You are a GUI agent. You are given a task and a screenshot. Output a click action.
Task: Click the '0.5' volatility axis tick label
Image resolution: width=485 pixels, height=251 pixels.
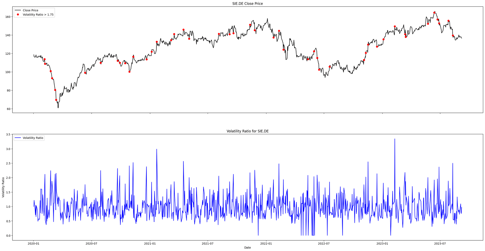(8, 221)
